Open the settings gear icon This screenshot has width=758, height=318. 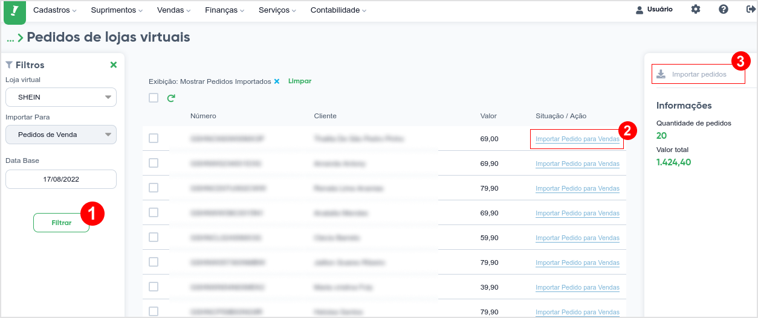tap(696, 10)
